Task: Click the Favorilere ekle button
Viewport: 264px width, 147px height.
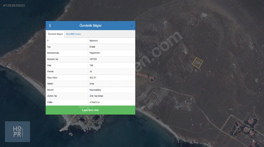Action: [x=90, y=110]
